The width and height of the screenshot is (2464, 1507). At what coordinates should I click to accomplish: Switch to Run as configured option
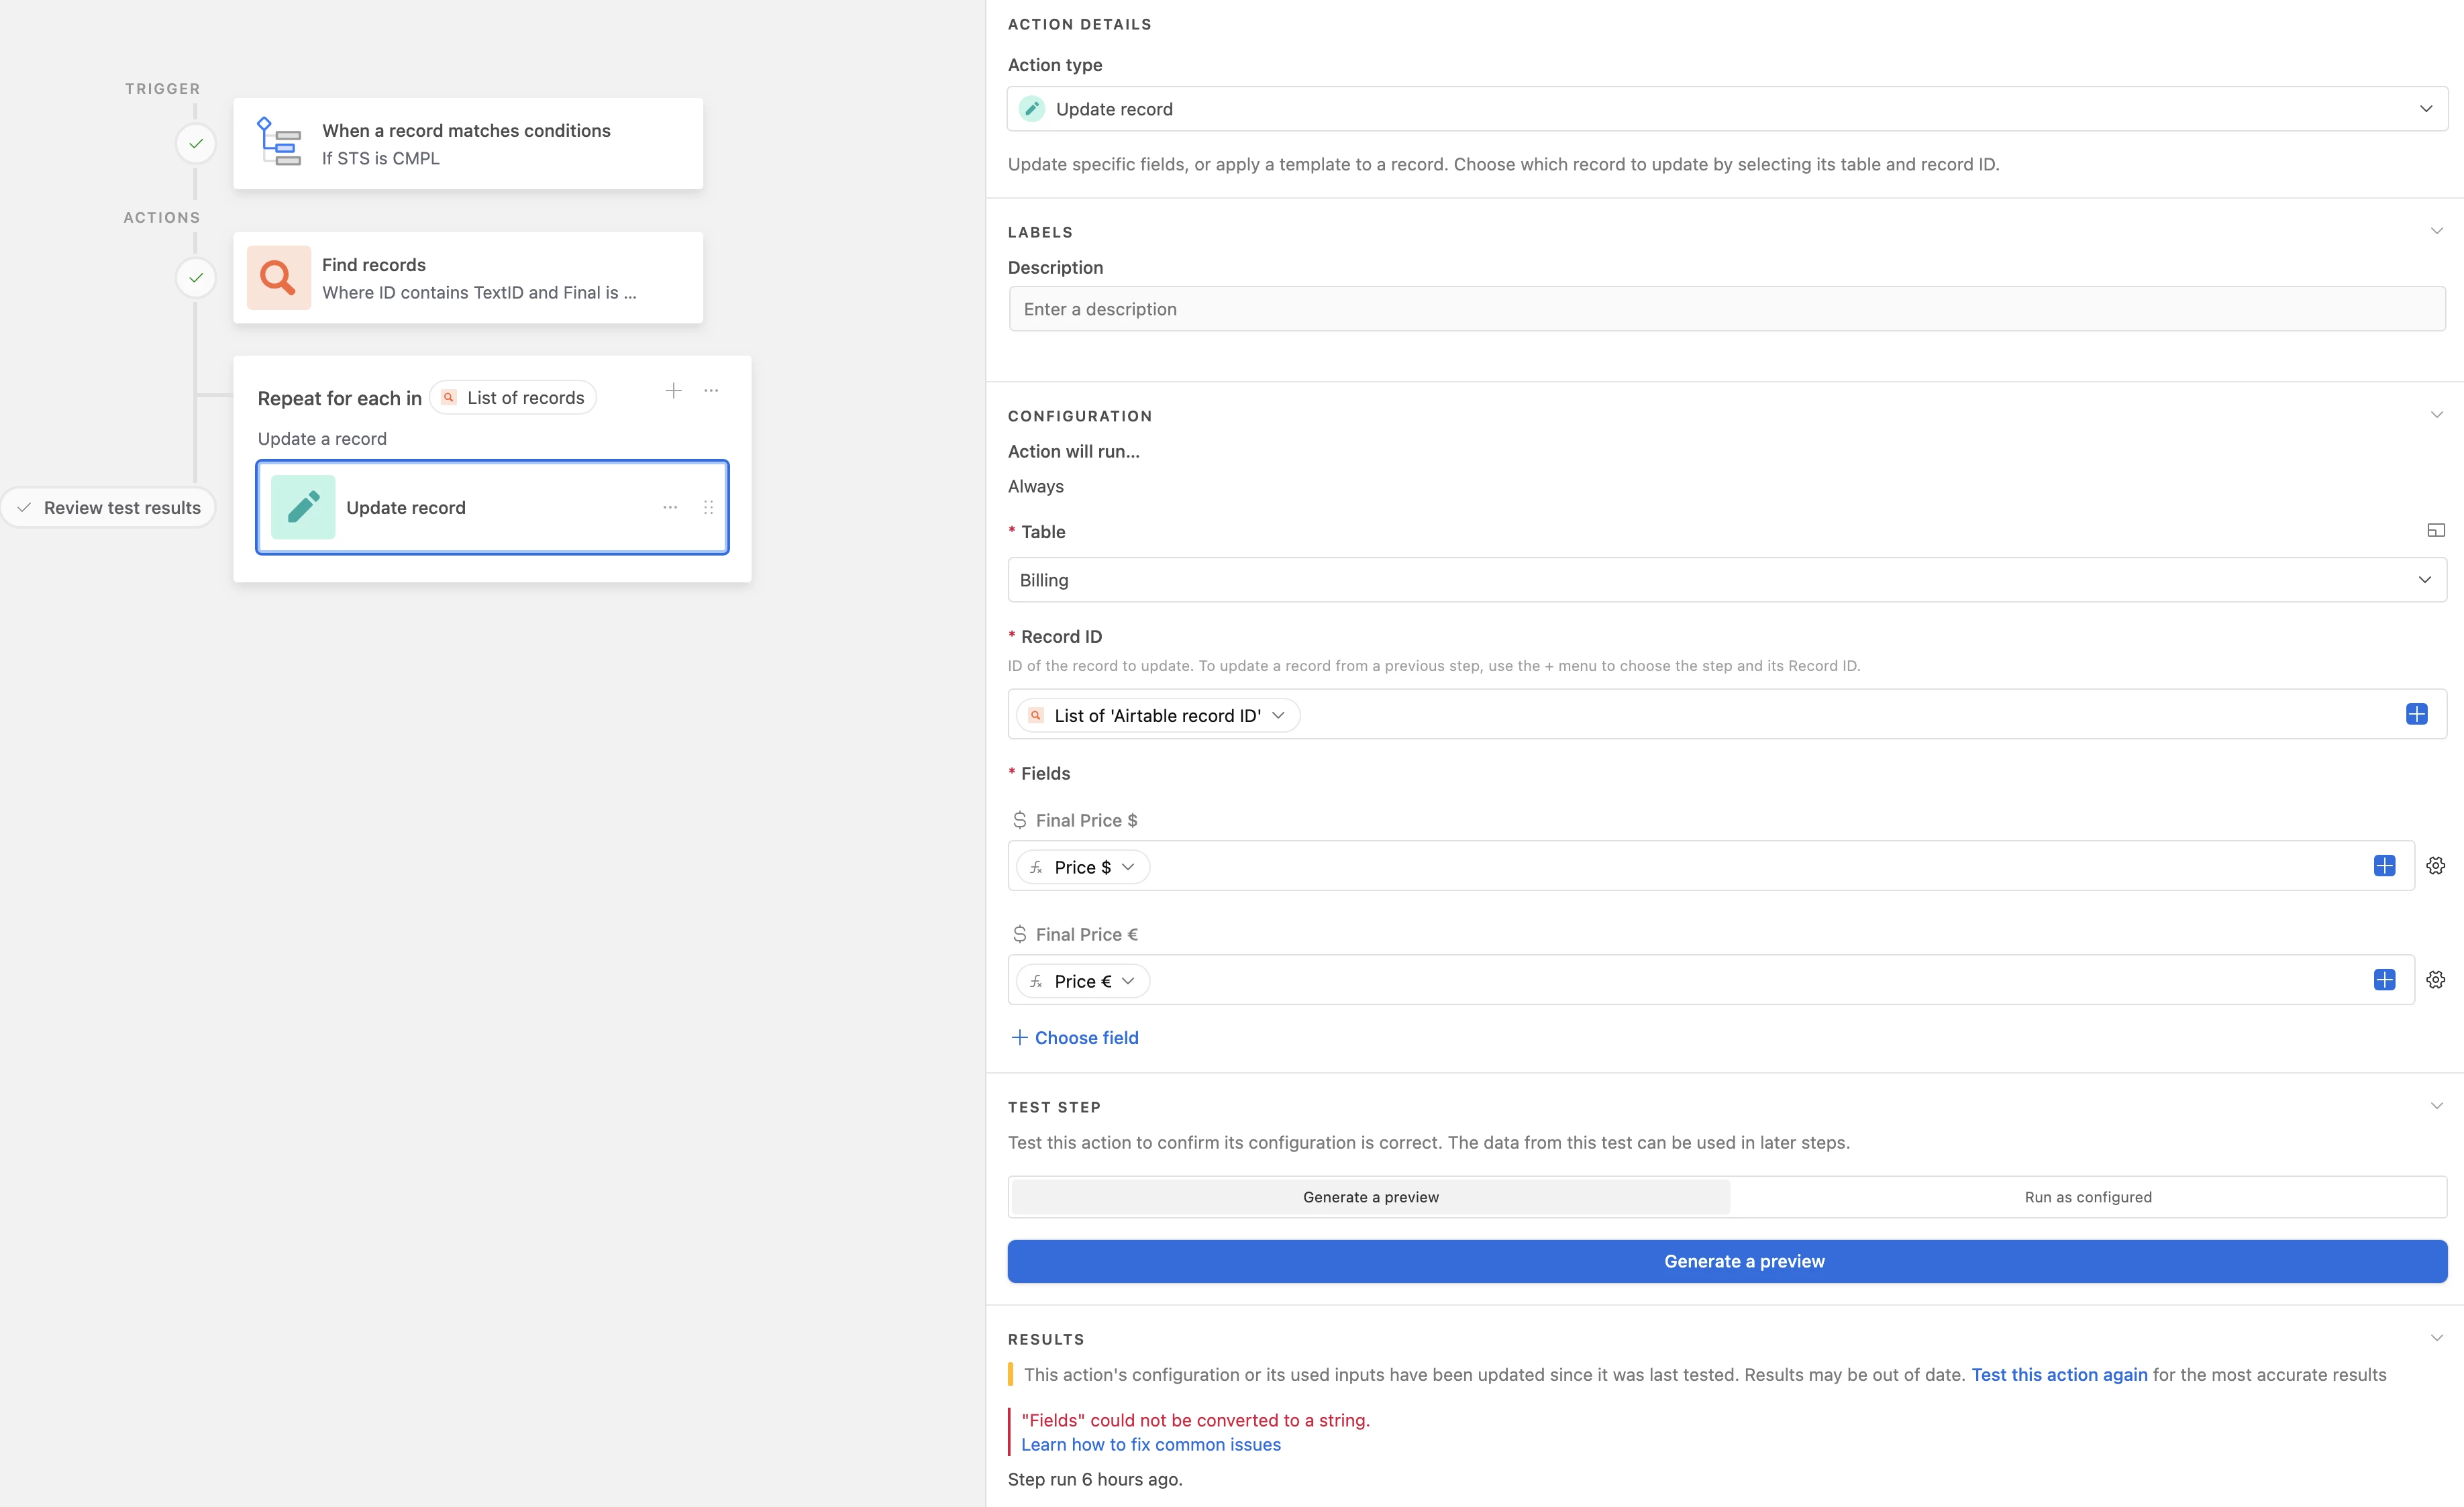click(2088, 1197)
